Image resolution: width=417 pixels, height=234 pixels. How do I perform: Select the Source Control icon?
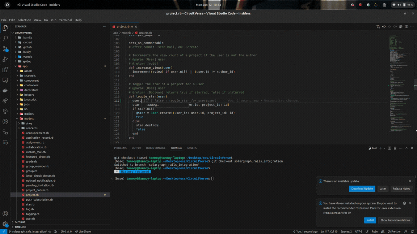point(5,49)
